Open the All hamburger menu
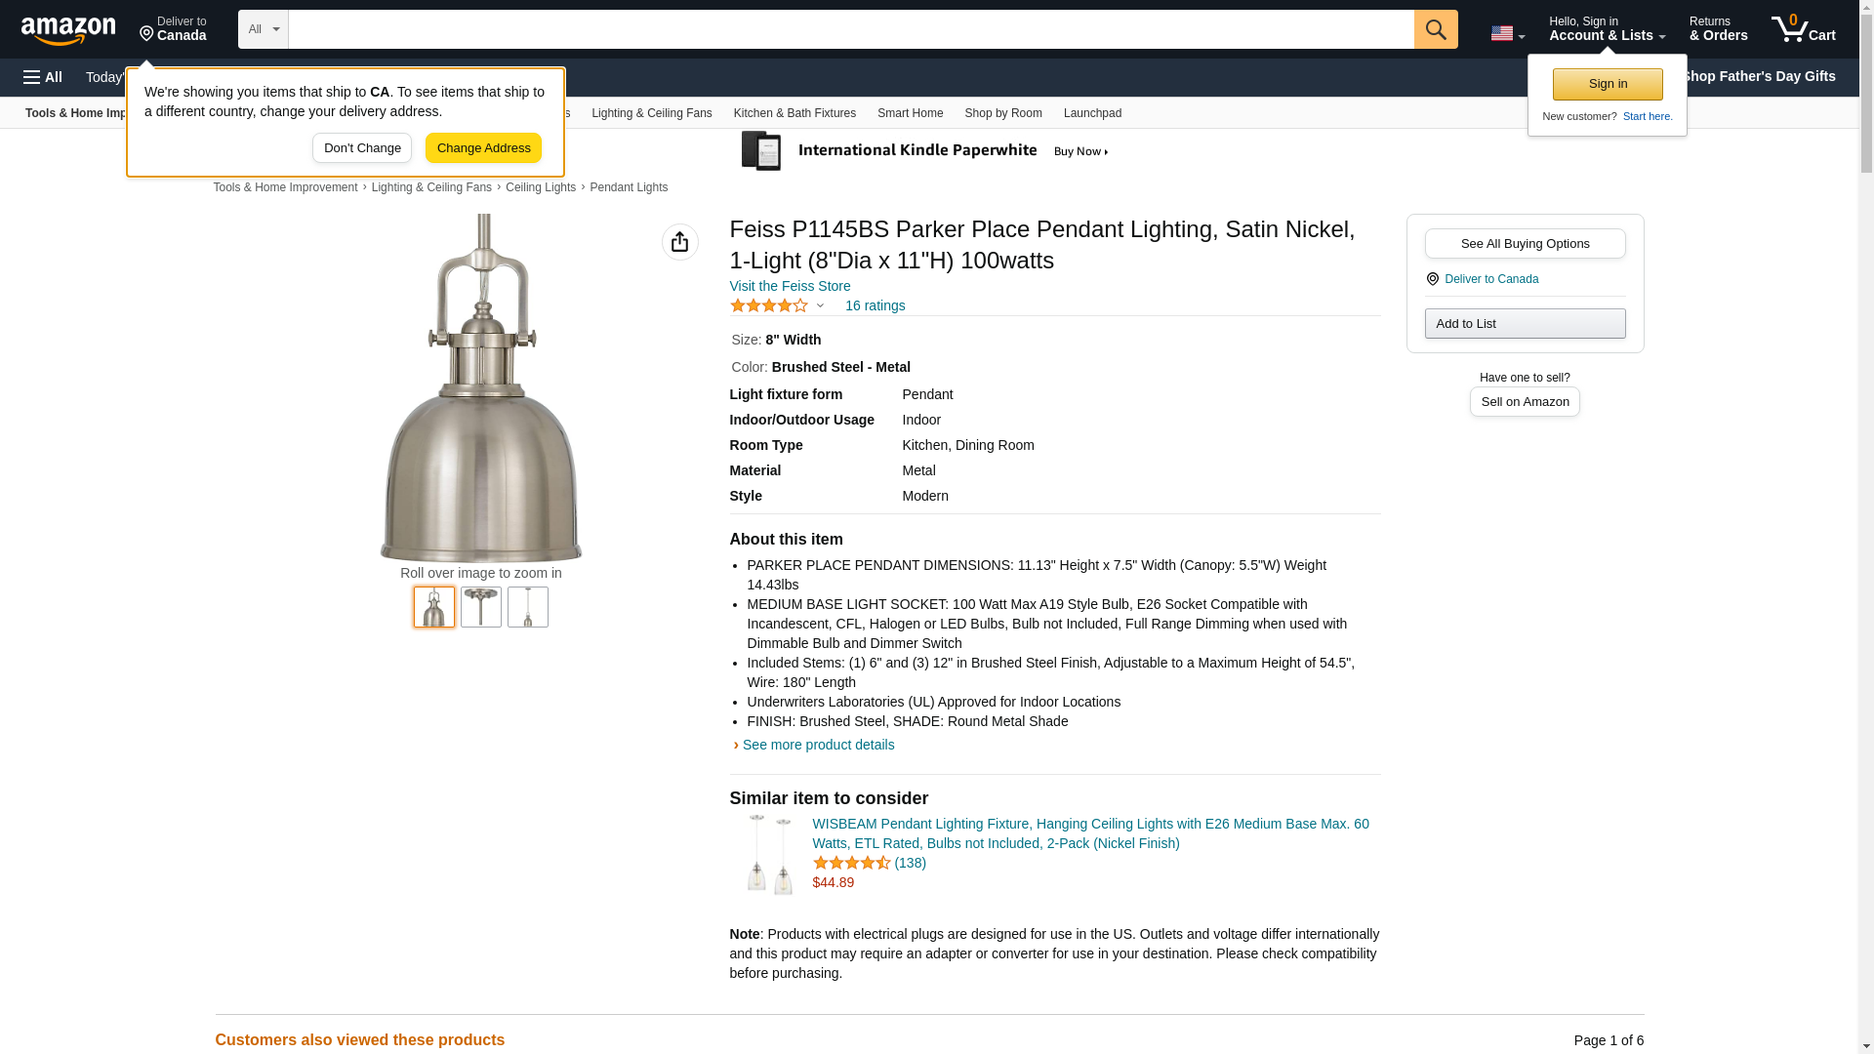Image resolution: width=1874 pixels, height=1054 pixels. [x=43, y=77]
